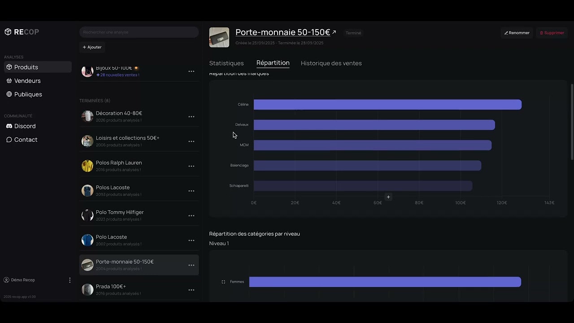
Task: Open options menu for Bijoux 50-100€
Action: point(191,71)
